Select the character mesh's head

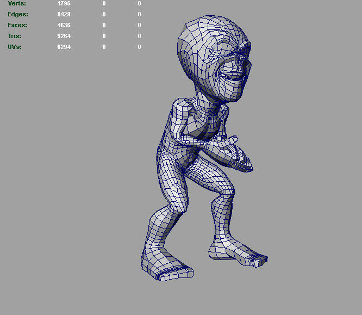click(214, 59)
